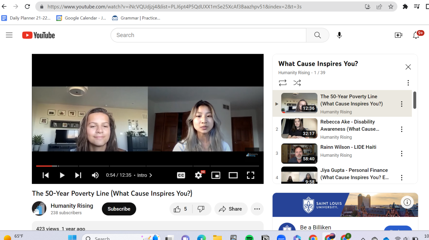Screen dimensions: 429x240
Task: Open Humanity Rising channel avatar
Action: click(39, 209)
